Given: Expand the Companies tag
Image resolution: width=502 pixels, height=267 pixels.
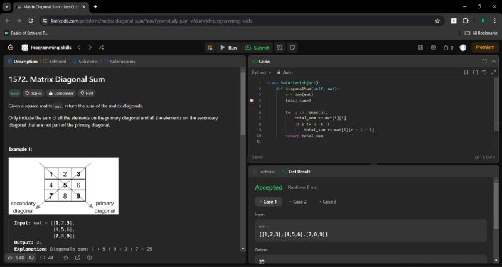Looking at the screenshot, I should [x=61, y=93].
